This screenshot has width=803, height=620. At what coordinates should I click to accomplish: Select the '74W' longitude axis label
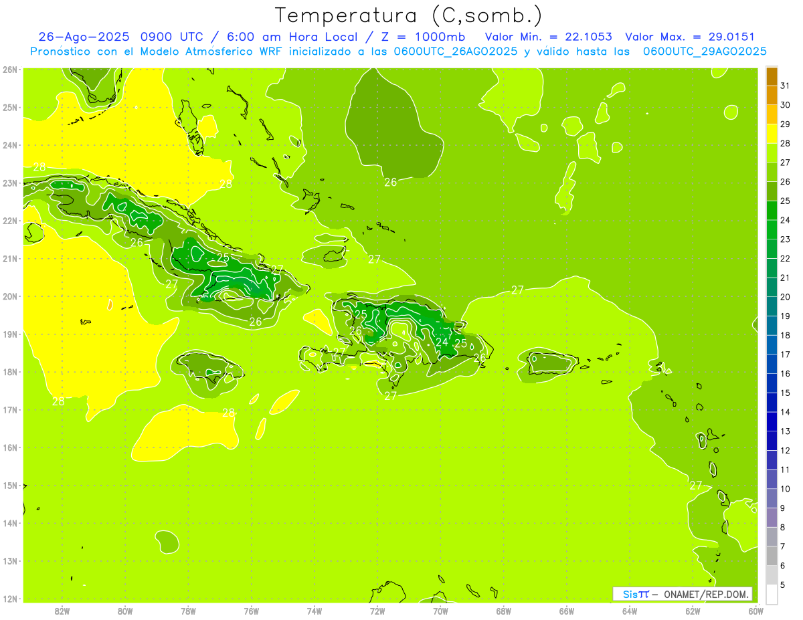tap(315, 611)
